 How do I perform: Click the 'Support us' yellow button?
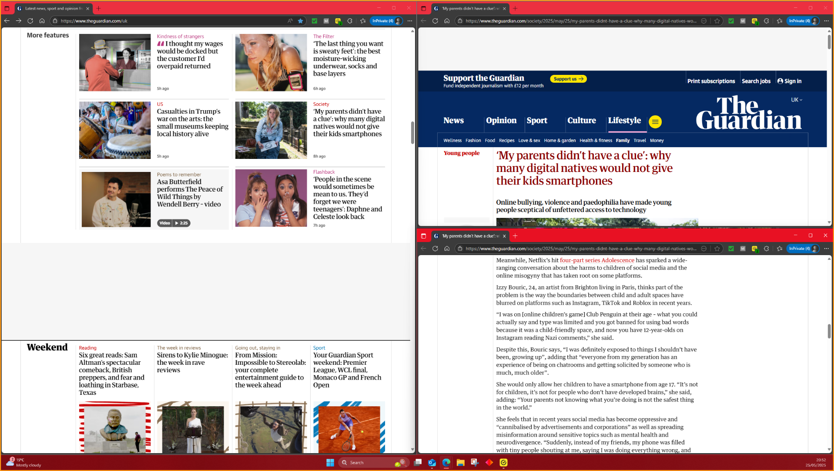point(568,79)
